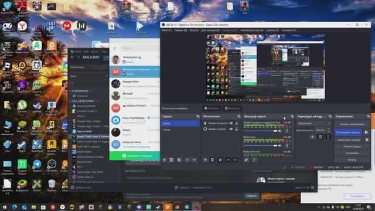Open scene filters icon in Scenes panel

tap(179, 160)
